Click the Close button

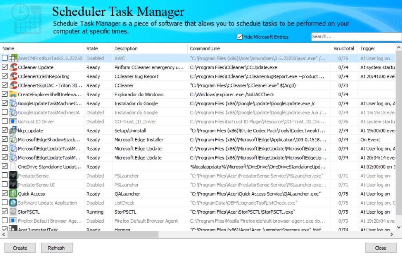[381, 248]
